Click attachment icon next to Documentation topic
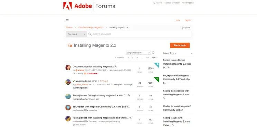Image resolution: width=257 pixels, height=127 pixels. coord(116,67)
